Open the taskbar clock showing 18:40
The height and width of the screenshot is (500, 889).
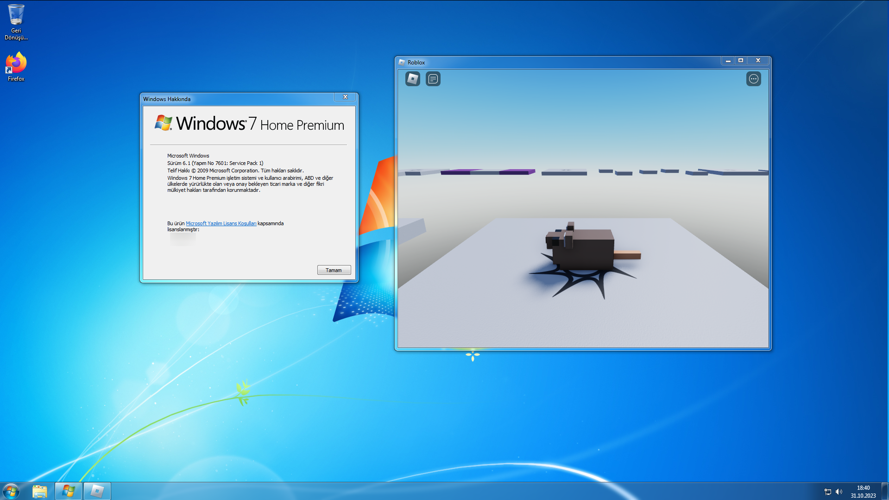click(863, 492)
